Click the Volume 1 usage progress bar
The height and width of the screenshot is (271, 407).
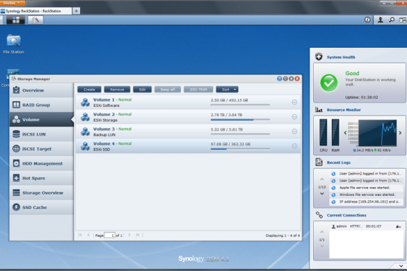point(240,105)
